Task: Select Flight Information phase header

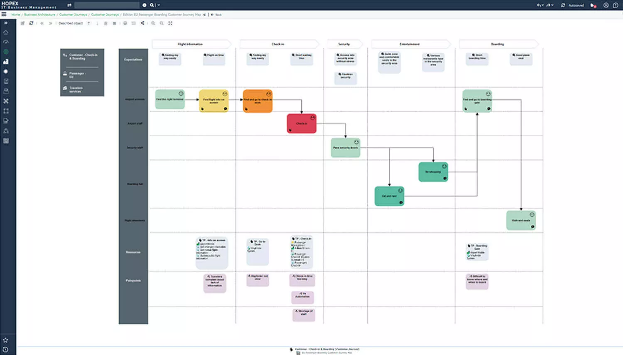Action: pos(191,44)
